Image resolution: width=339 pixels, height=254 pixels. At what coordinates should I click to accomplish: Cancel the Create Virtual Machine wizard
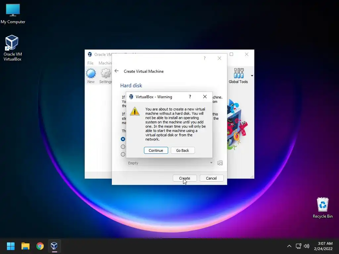[211, 178]
